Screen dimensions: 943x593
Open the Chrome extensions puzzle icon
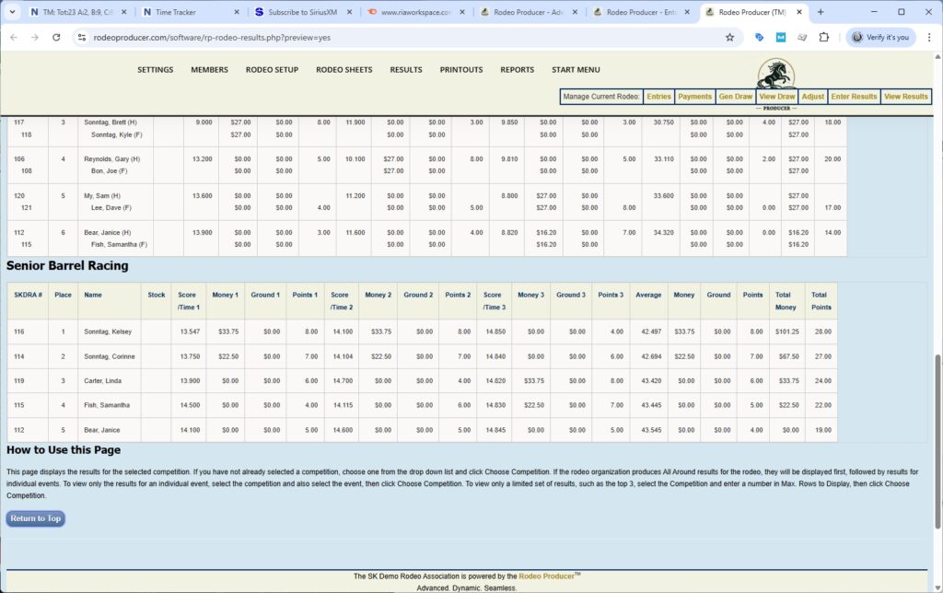(x=824, y=37)
